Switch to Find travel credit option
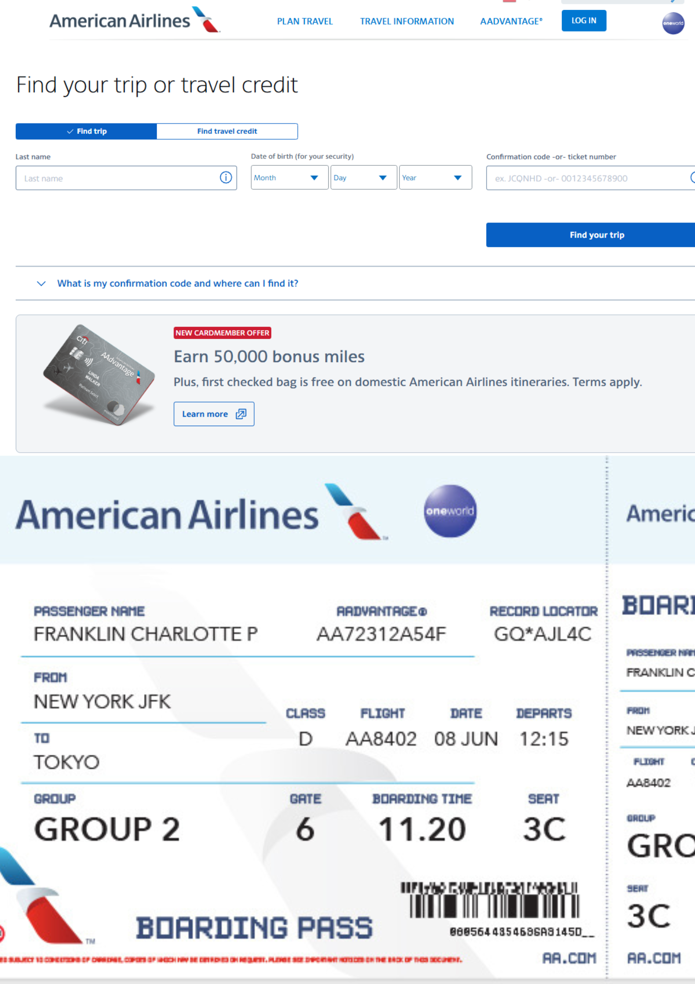 pos(227,131)
